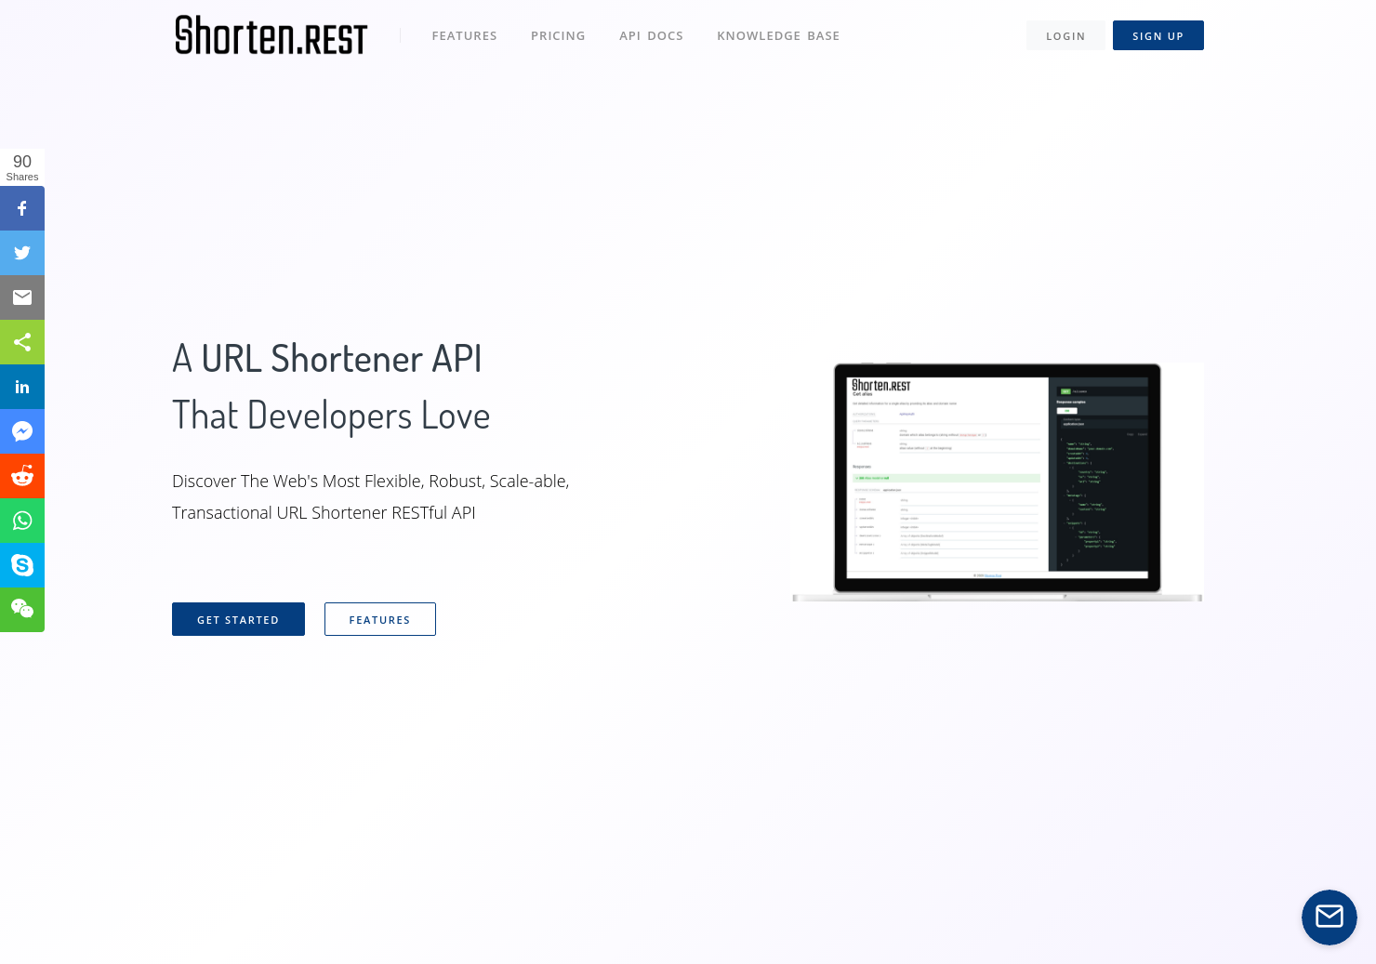
Task: Click the 'That Developers Love' heading line
Action: click(x=331, y=416)
